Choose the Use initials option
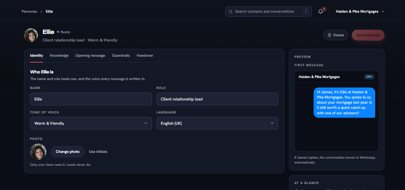The height and width of the screenshot is (190, 405). [98, 152]
